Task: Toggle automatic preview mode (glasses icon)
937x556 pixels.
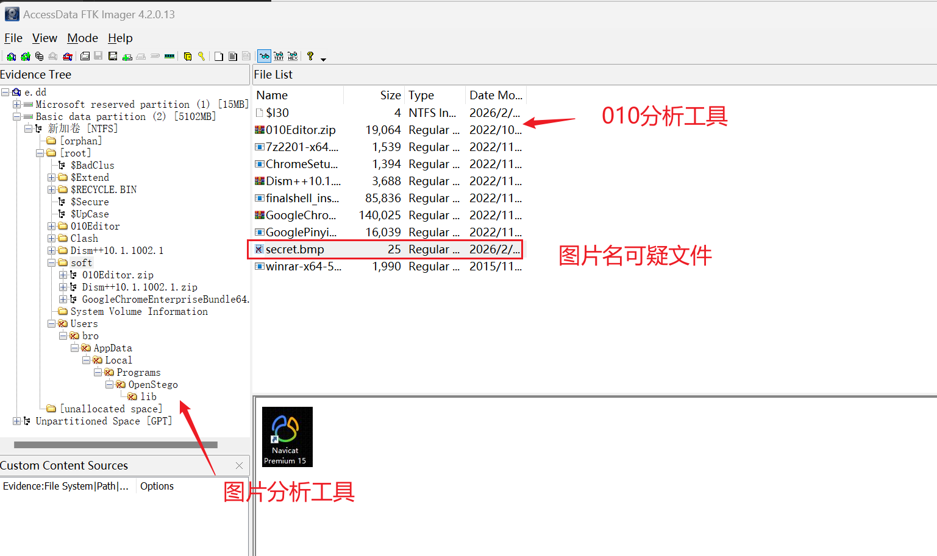Action: (x=264, y=57)
